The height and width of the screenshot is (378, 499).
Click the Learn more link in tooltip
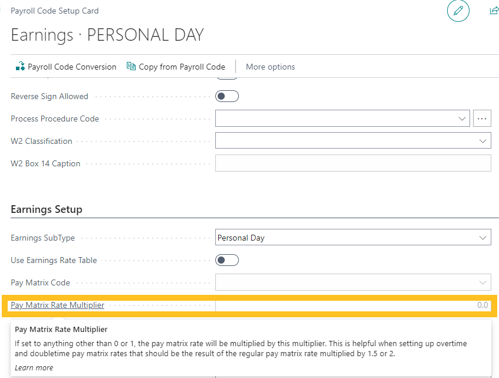tap(34, 367)
